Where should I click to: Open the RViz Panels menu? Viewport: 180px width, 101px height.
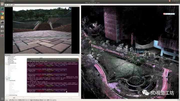10,4
